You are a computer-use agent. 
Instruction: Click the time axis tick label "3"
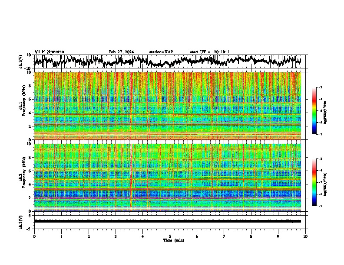click(x=116, y=236)
